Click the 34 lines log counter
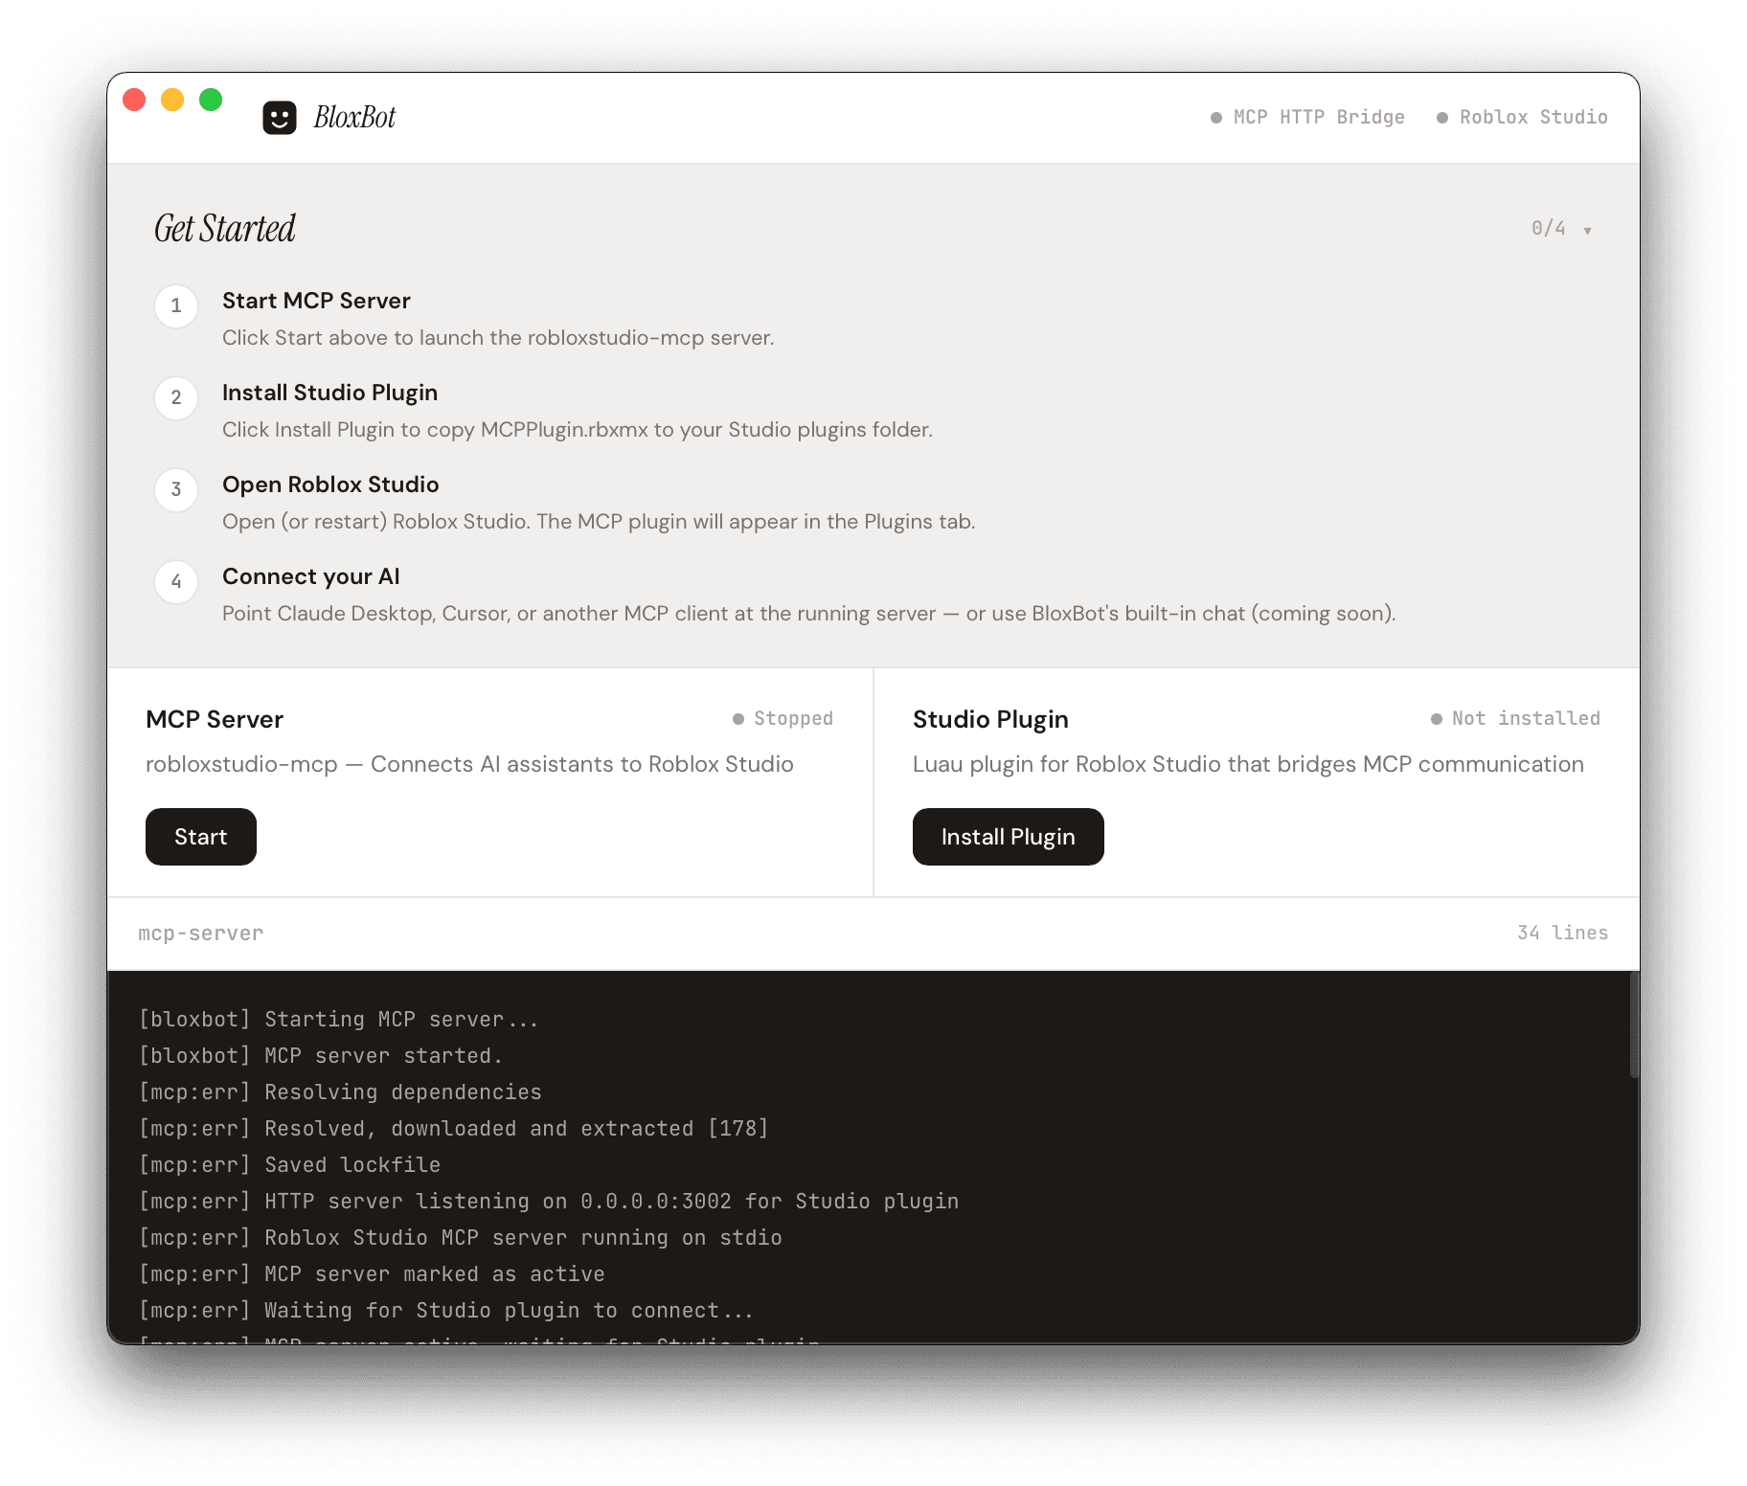The width and height of the screenshot is (1747, 1486). coord(1562,932)
